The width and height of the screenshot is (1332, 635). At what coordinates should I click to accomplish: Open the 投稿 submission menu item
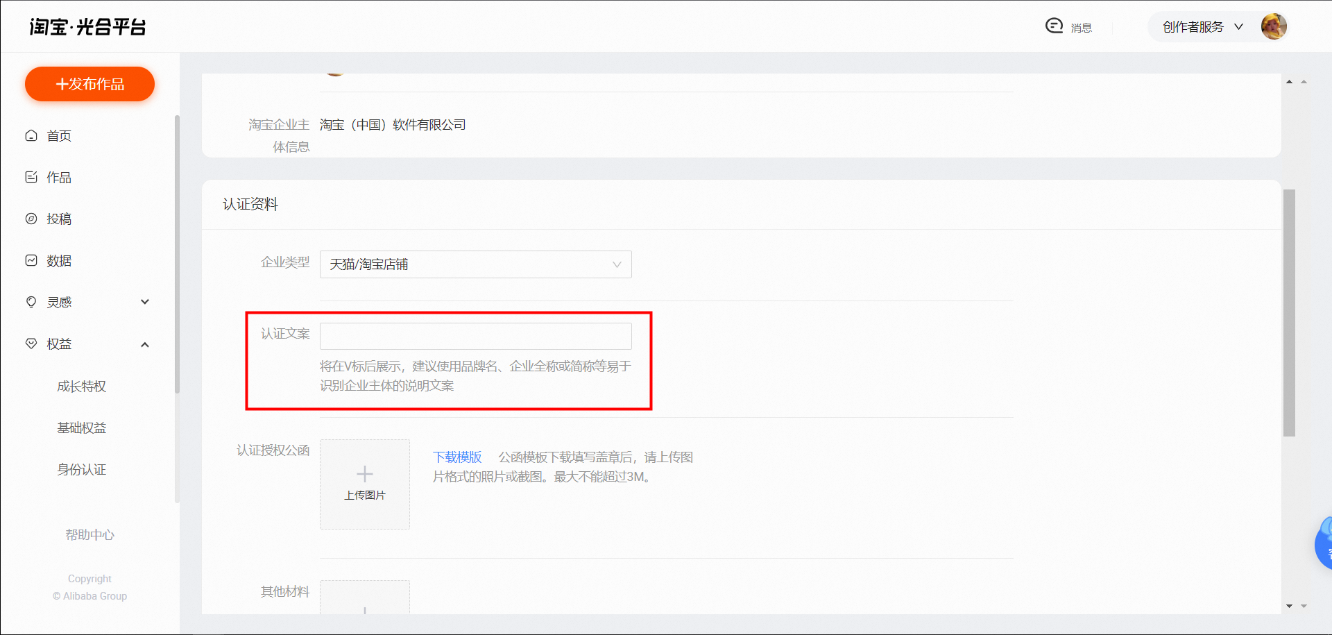point(59,219)
